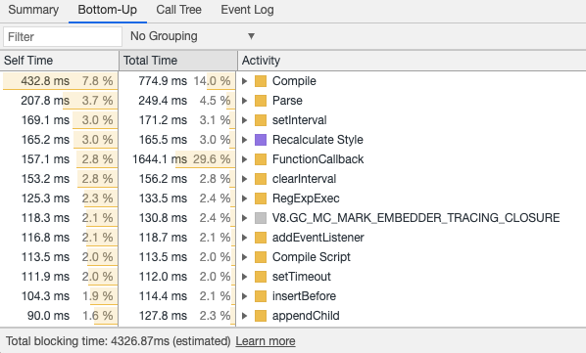Sort by the Self Time column header
Image resolution: width=586 pixels, height=353 pixels.
tap(59, 61)
